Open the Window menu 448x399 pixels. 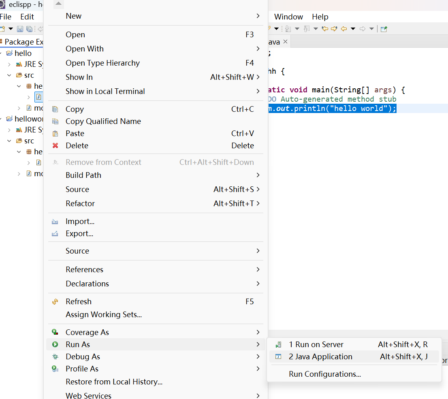click(288, 17)
